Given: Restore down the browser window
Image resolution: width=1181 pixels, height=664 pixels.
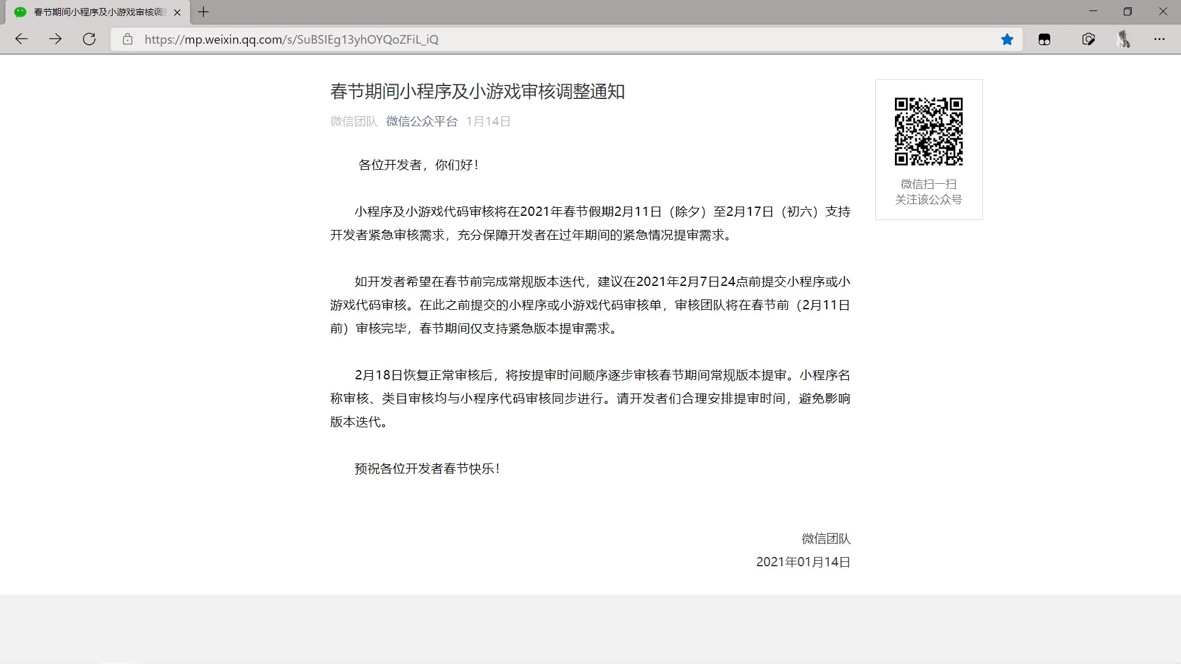Looking at the screenshot, I should point(1127,12).
